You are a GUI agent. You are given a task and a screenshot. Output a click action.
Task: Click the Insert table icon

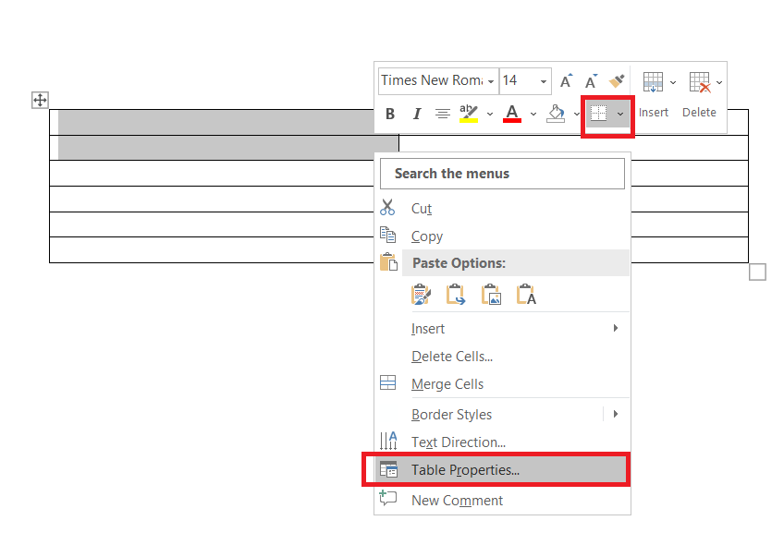pyautogui.click(x=653, y=82)
